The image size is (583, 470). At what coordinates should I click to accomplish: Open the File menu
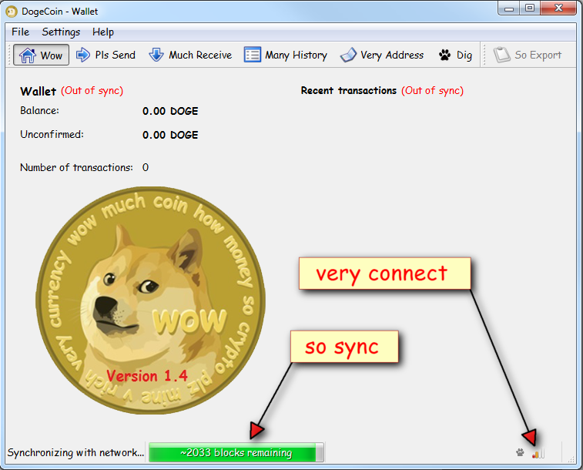coord(21,32)
